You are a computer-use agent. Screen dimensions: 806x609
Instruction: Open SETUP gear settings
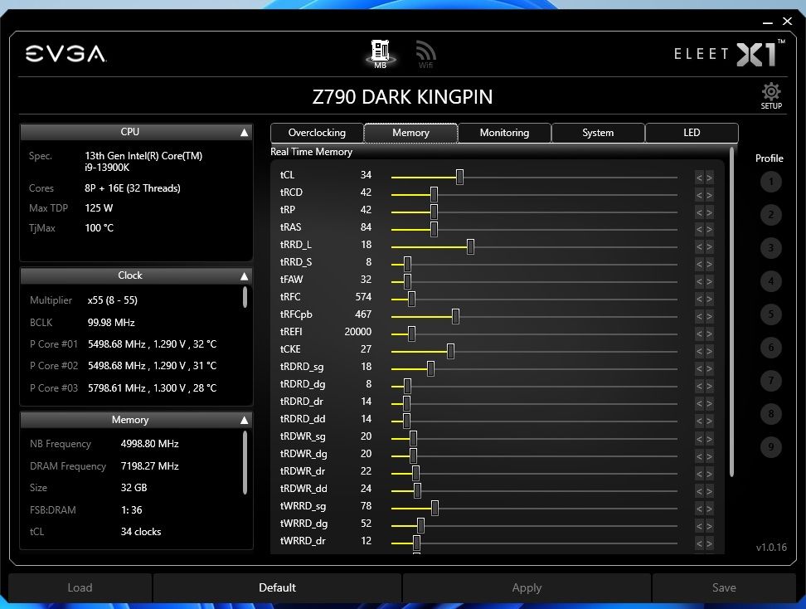click(x=771, y=95)
